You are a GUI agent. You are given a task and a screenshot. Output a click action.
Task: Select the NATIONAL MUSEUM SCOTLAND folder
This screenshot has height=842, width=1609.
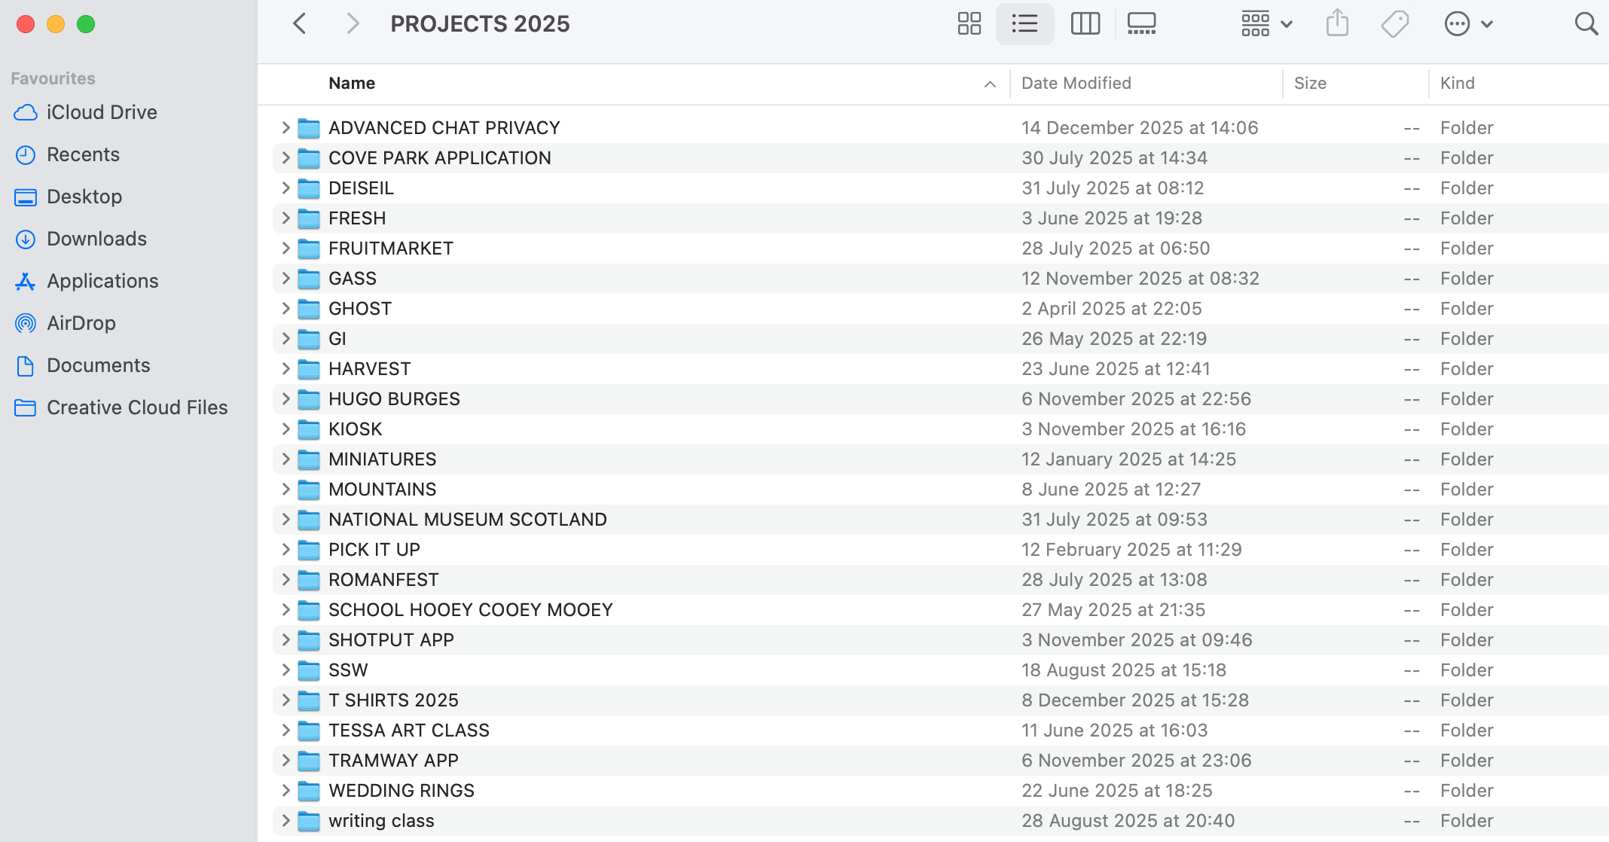tap(467, 520)
